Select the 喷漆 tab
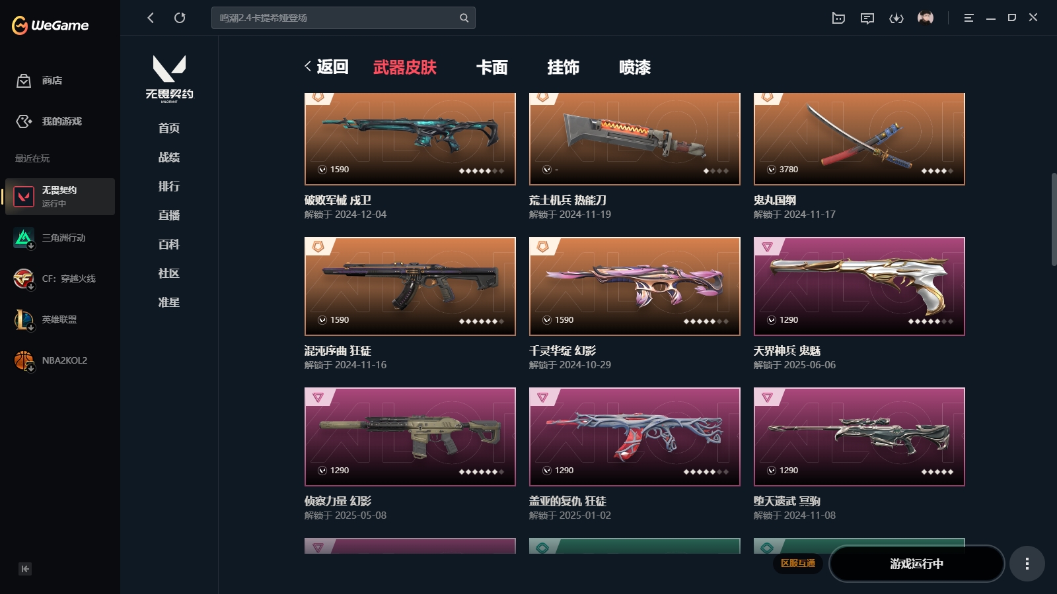This screenshot has height=594, width=1057. [635, 67]
